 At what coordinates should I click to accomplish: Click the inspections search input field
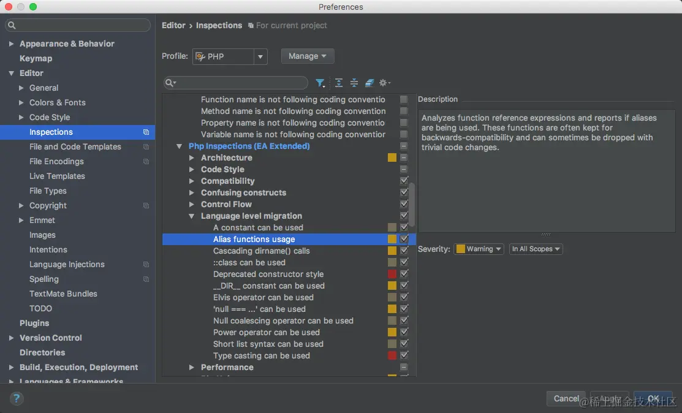pos(236,83)
